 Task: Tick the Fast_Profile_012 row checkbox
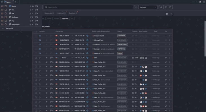[36, 102]
